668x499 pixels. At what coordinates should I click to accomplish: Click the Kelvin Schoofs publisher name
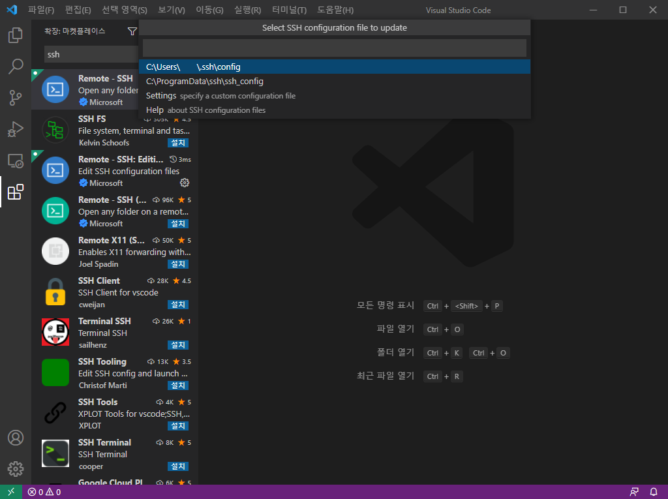[x=104, y=143]
